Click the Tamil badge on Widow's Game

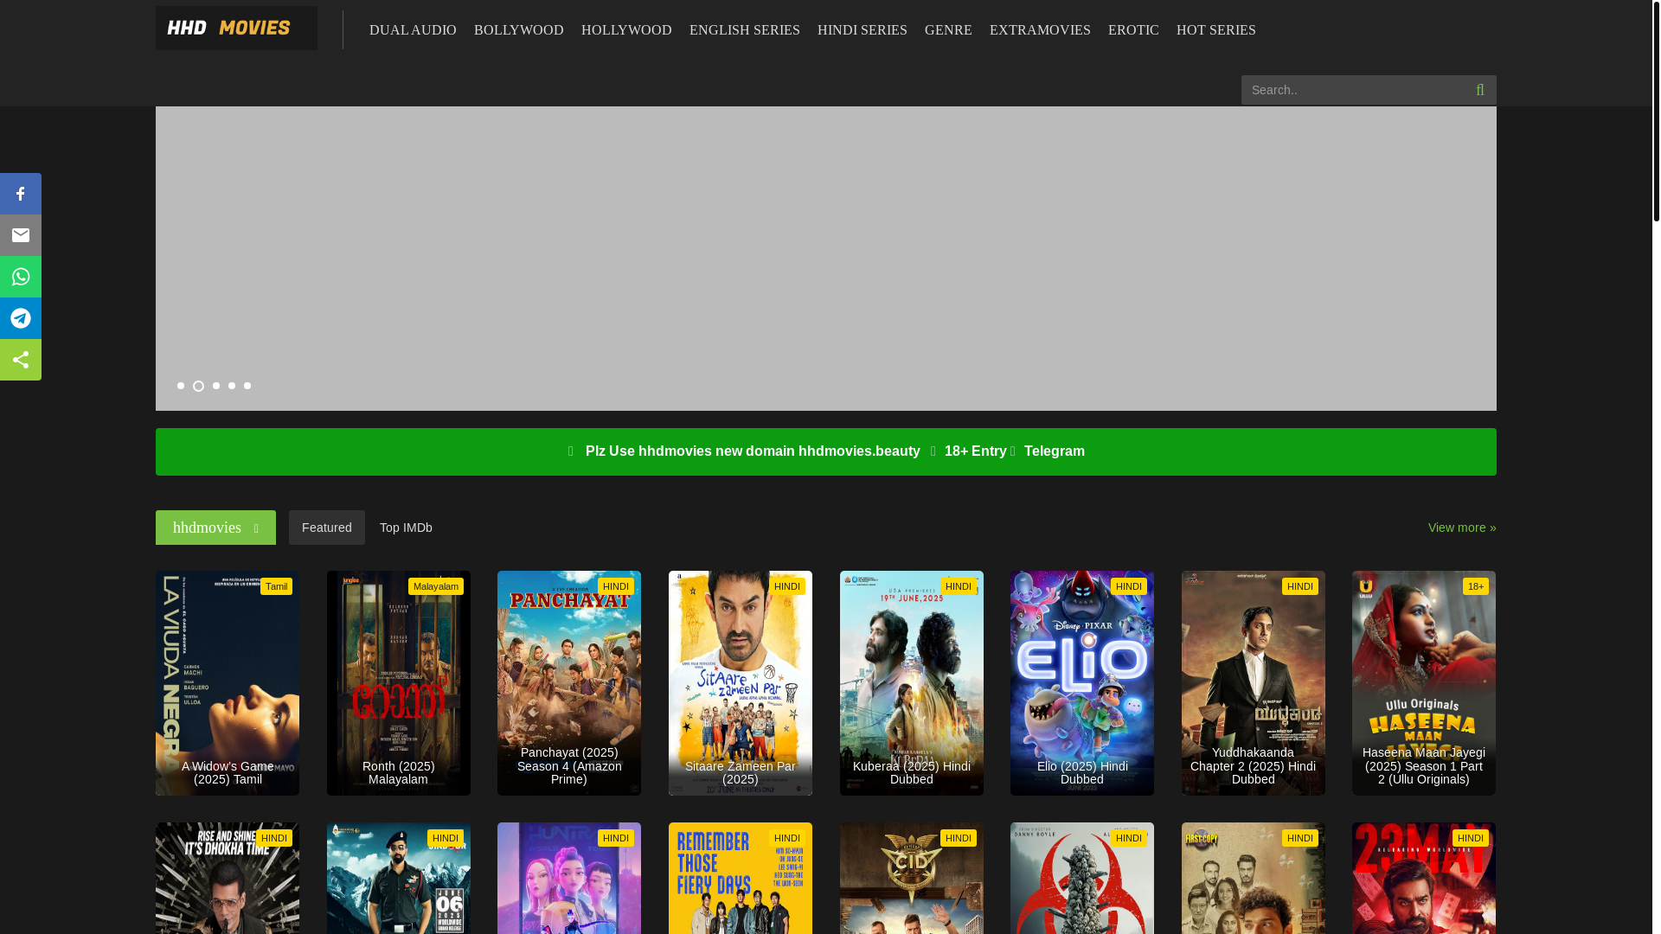[x=276, y=586]
